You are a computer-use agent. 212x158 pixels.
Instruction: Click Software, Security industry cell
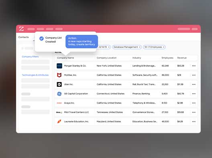(145, 75)
